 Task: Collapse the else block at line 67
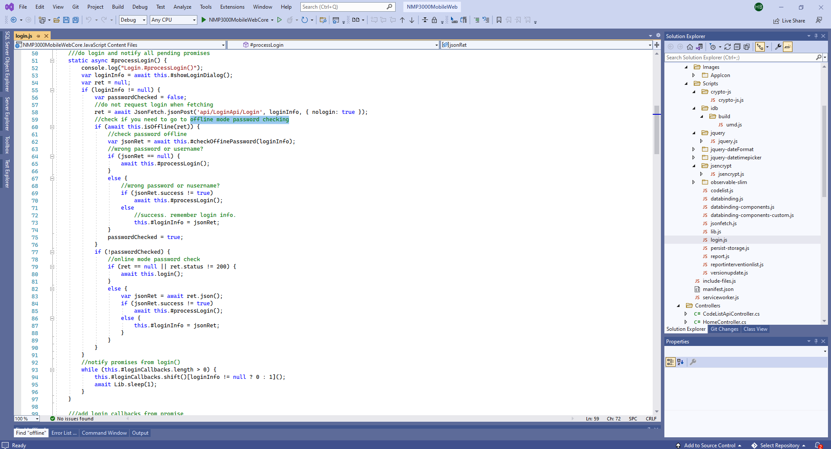(x=52, y=178)
